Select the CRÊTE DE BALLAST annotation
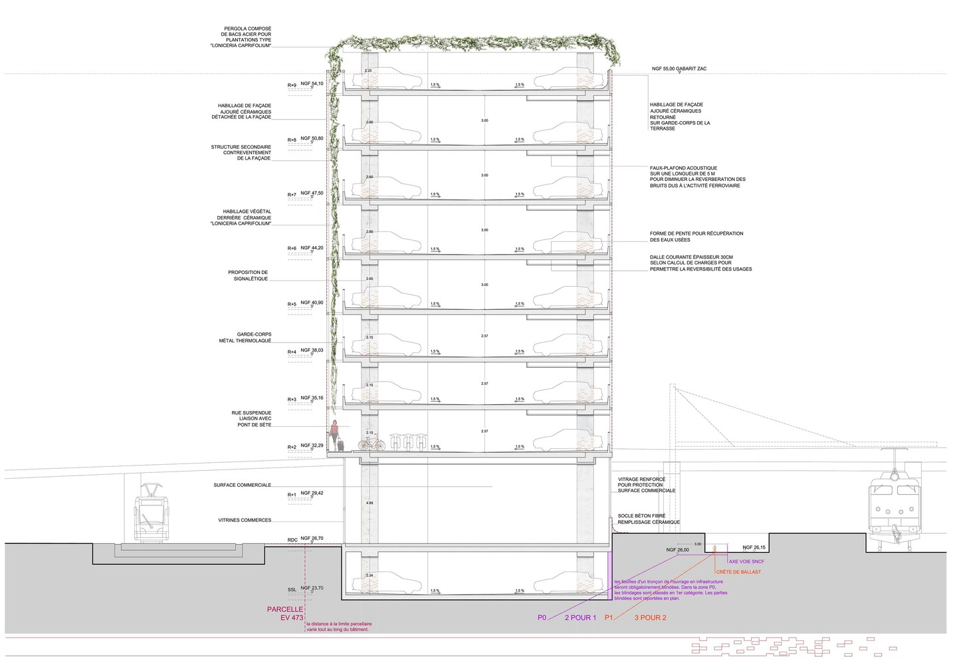This screenshot has height=665, width=953. click(x=738, y=572)
